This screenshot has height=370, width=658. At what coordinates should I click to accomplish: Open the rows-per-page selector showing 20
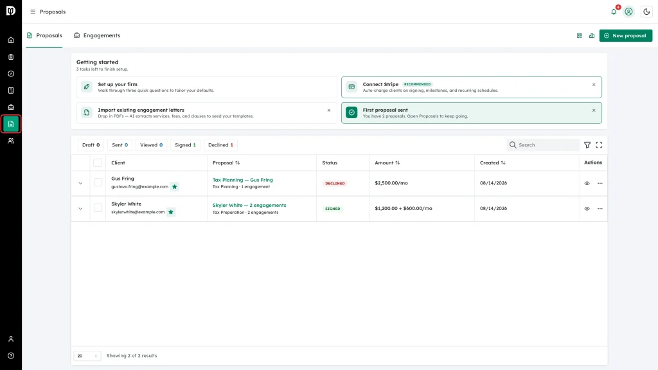pyautogui.click(x=87, y=356)
